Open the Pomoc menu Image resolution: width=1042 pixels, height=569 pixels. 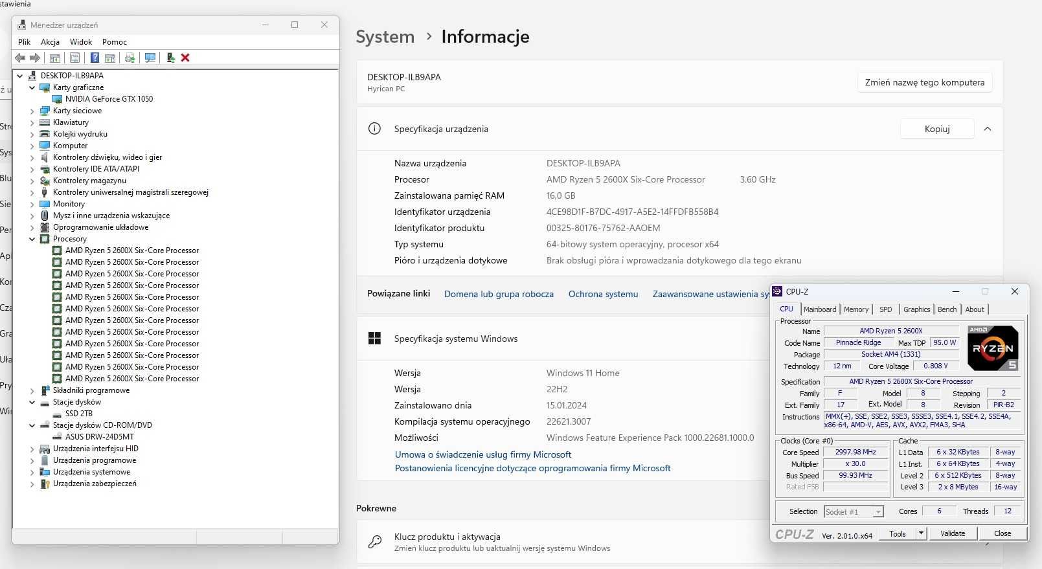(x=115, y=41)
